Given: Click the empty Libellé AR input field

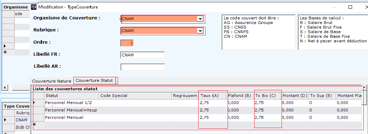Looking at the screenshot, I should [143, 67].
